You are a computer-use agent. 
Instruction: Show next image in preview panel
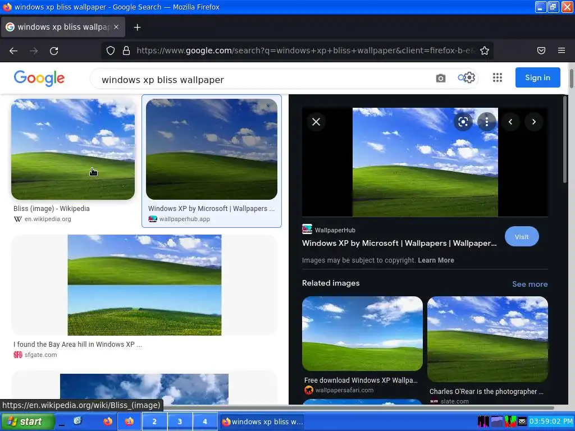pos(534,122)
